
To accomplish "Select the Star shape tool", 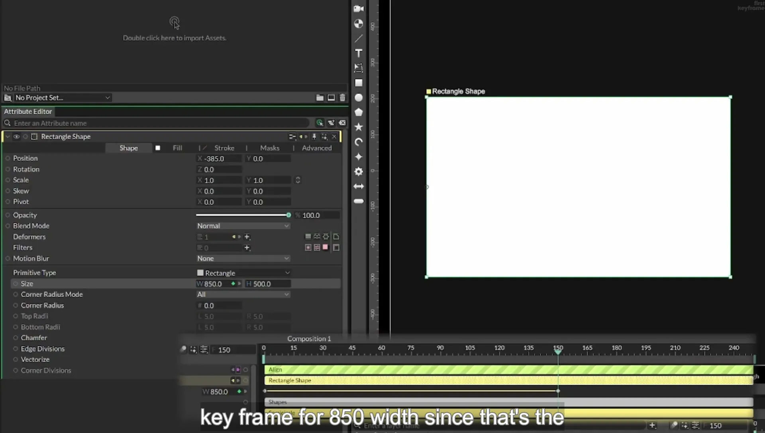I will (x=359, y=127).
